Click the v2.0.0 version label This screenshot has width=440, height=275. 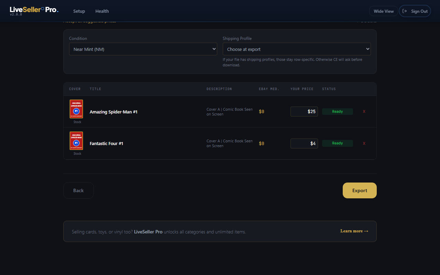(x=16, y=15)
